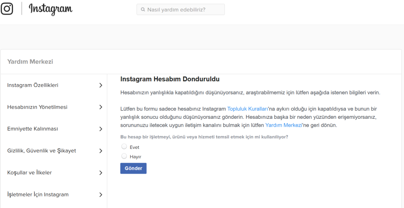This screenshot has width=404, height=208.
Task: Expand chevron next to Koşullar ve İlkeler
Action: 101,173
